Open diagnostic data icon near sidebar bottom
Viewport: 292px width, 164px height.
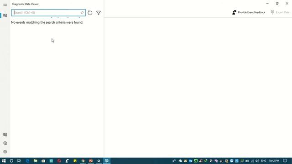pos(5,134)
